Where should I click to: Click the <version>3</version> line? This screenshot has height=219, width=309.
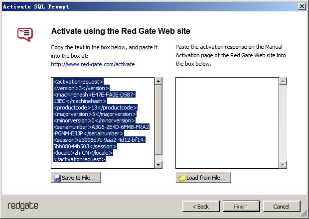click(x=81, y=88)
